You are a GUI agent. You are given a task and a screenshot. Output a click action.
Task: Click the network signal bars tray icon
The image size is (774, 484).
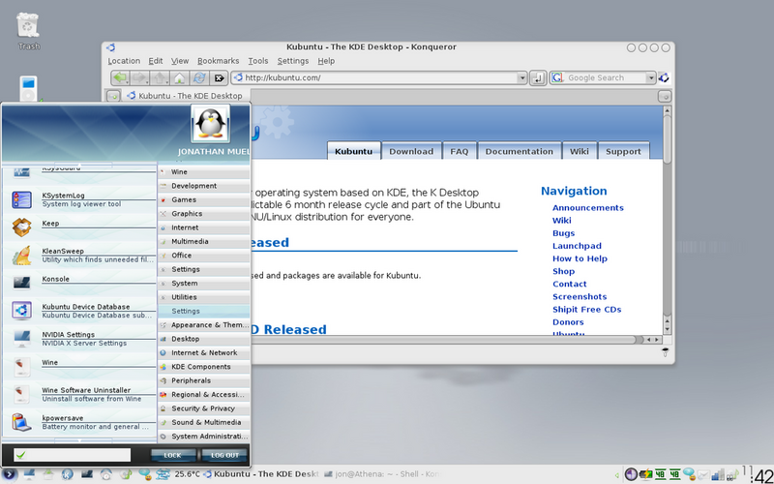(x=717, y=474)
